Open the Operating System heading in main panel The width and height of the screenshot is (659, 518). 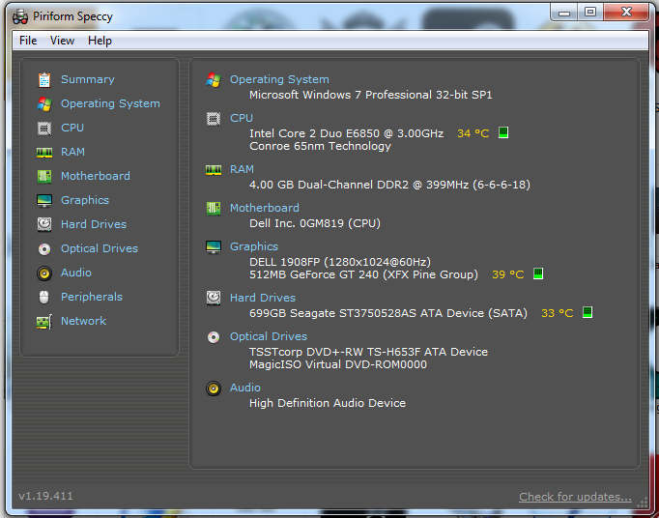(x=279, y=79)
